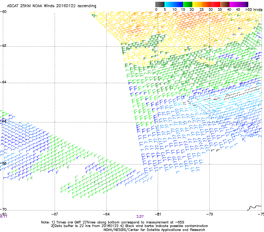Click the black coastline segment near -70 latitude
264x232 pixels.
coord(254,208)
